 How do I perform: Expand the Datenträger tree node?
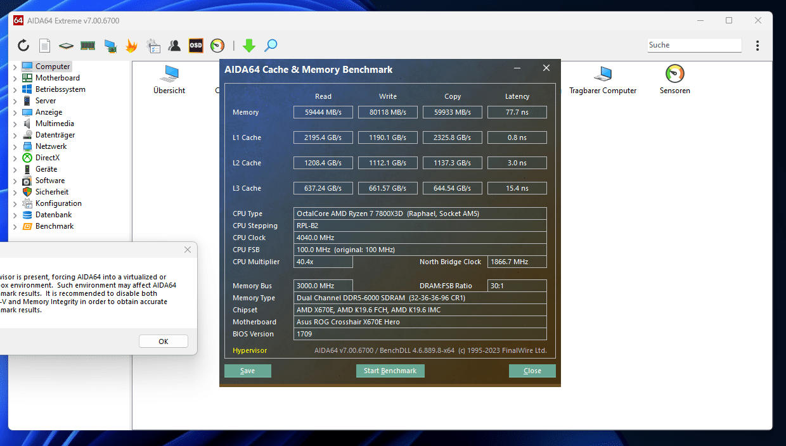(x=15, y=135)
